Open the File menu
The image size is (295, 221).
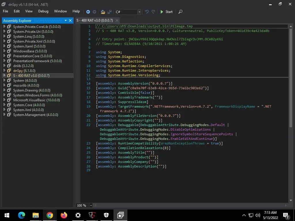click(x=5, y=11)
